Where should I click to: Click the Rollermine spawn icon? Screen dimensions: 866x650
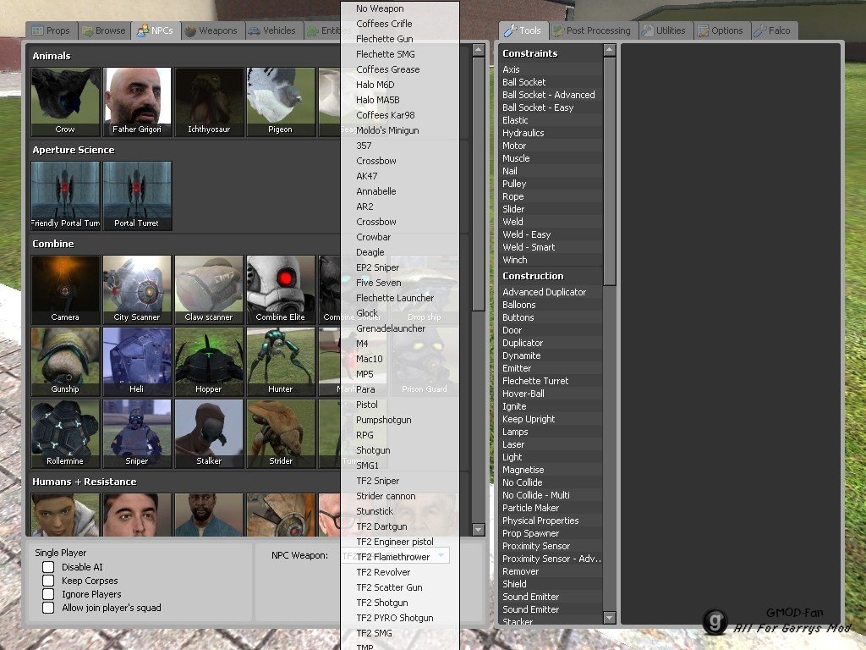click(x=65, y=433)
